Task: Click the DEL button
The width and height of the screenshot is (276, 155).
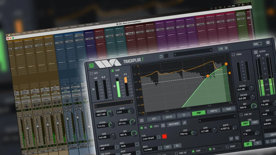Action: 177,146
